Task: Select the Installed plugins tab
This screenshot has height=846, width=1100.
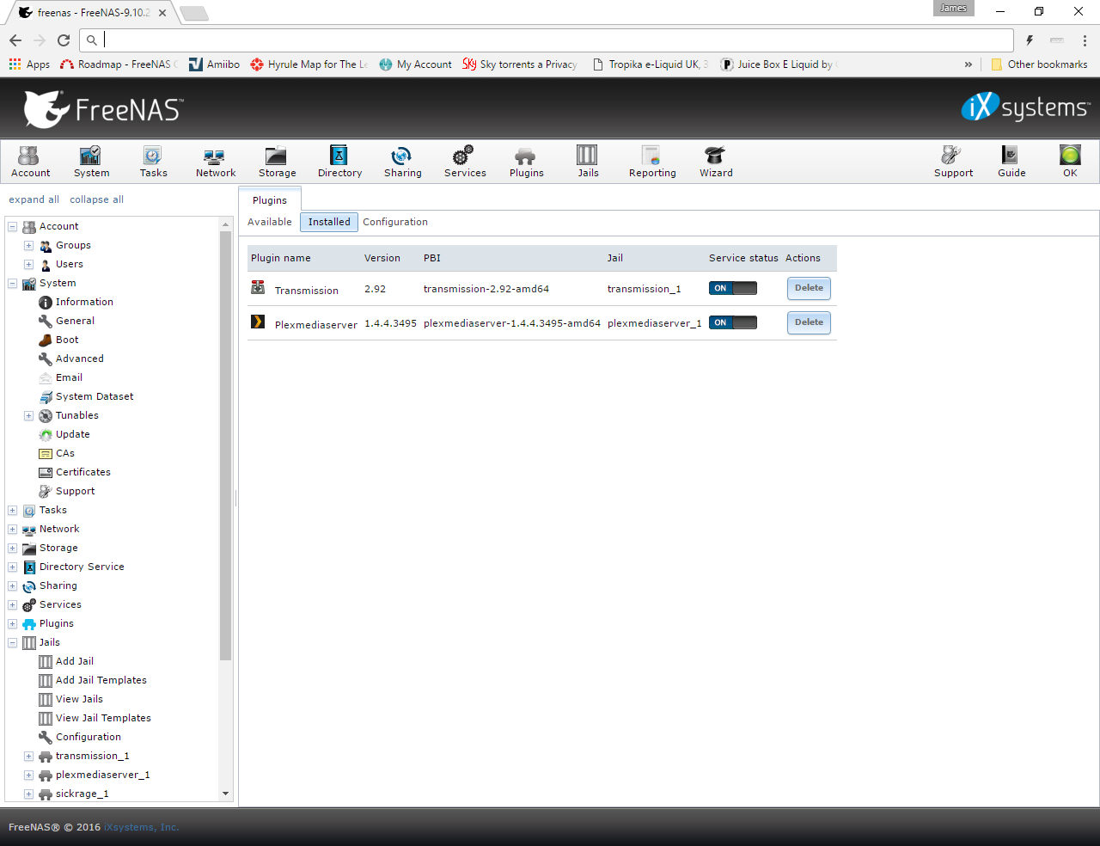Action: 329,222
